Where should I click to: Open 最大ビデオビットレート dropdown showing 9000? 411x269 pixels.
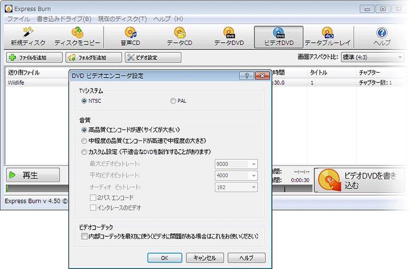pyautogui.click(x=236, y=164)
